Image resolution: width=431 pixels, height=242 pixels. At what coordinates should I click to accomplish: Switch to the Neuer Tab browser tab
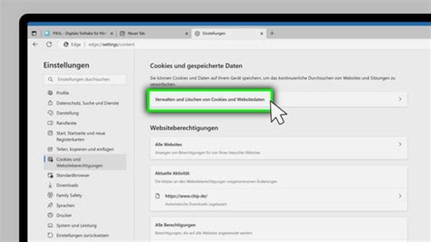[x=150, y=34]
